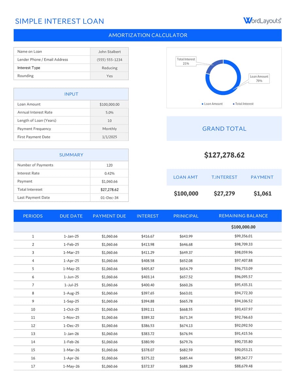
Task: Click the INPUT section header
Action: click(71, 94)
